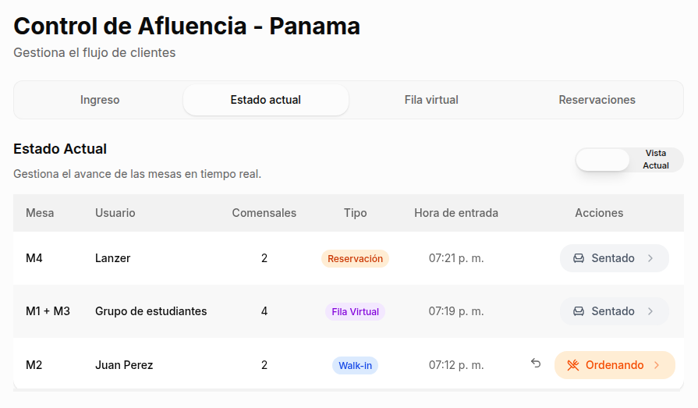Expand the chevron on Lanzer's Sentado status
Screen dimensions: 698x408
(x=650, y=258)
